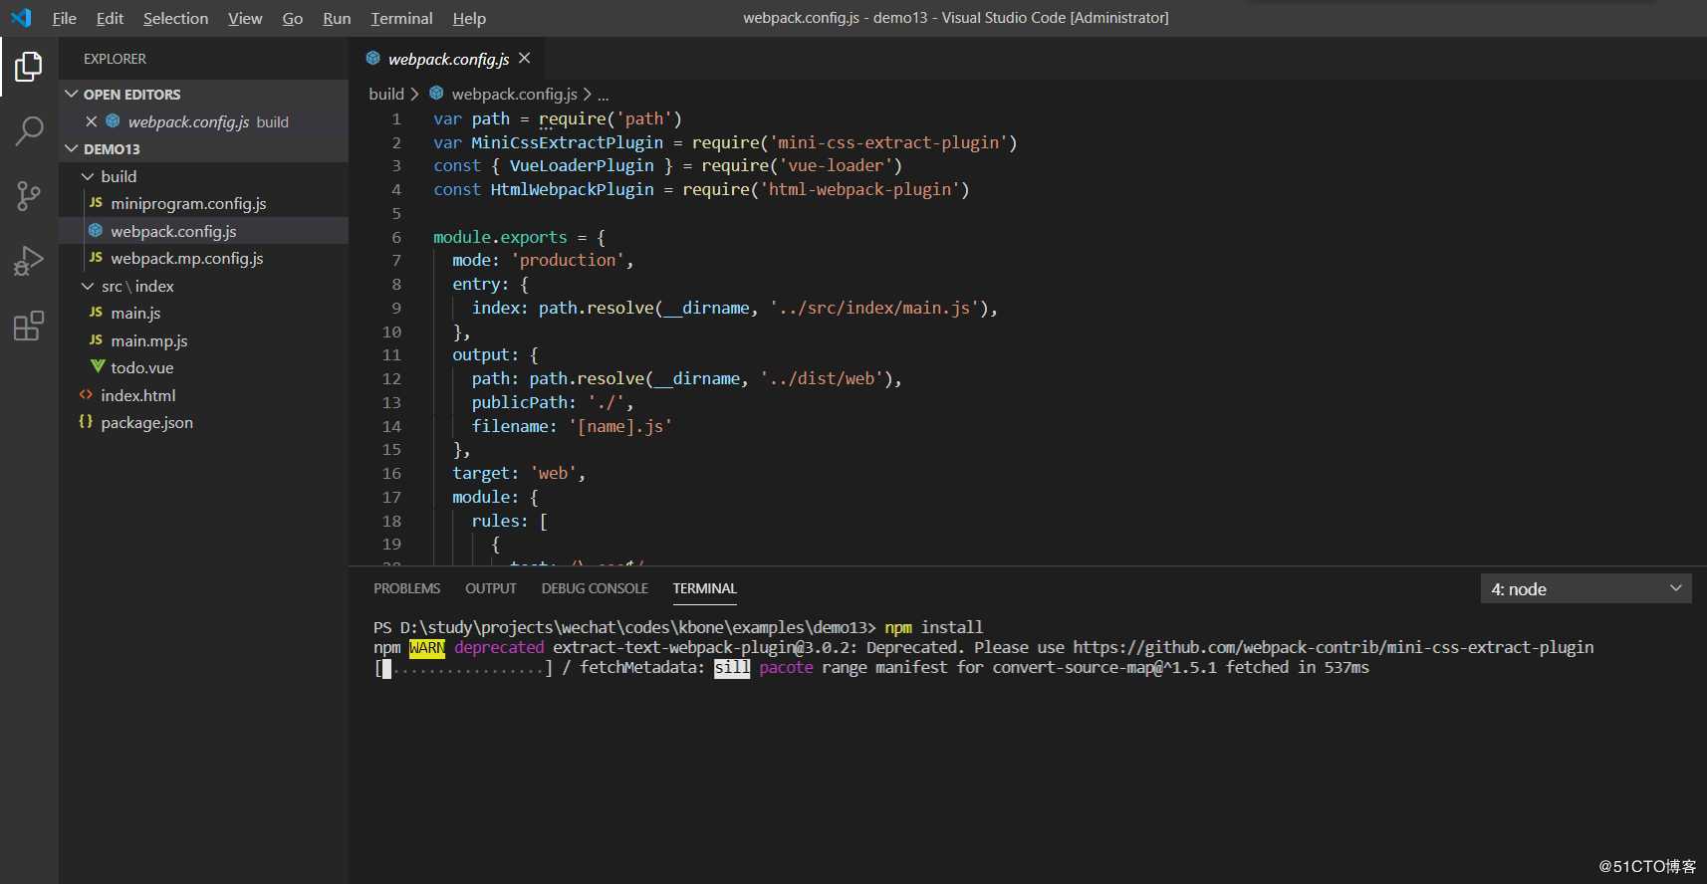The height and width of the screenshot is (884, 1707).
Task: Open the Explorer view in activity bar
Action: 29,67
